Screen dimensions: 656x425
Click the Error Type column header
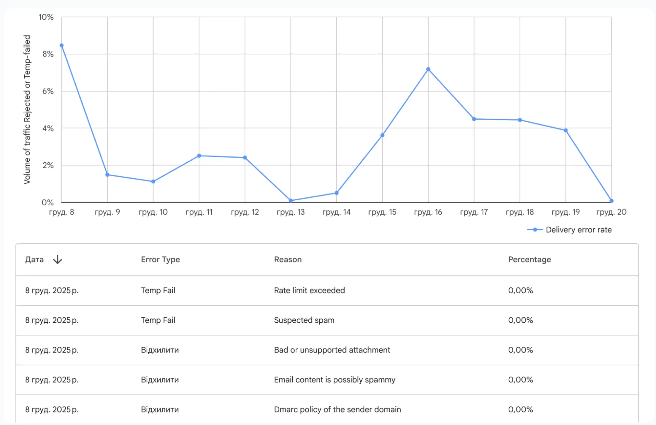(160, 259)
